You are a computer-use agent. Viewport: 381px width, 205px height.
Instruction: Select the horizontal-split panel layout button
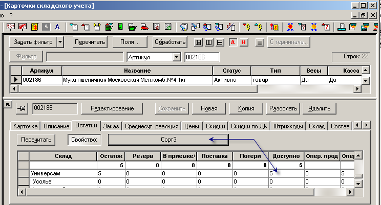click(220, 42)
